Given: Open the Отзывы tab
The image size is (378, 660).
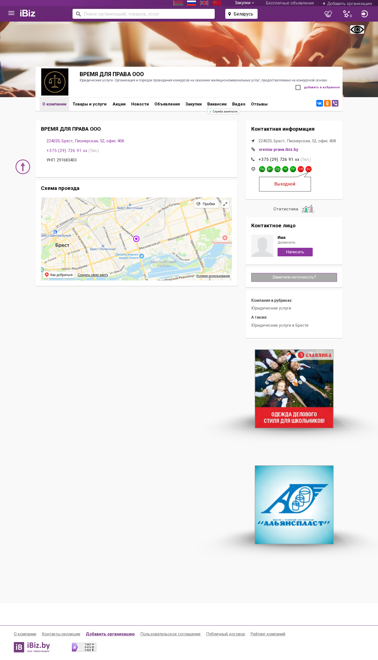Looking at the screenshot, I should pyautogui.click(x=259, y=104).
